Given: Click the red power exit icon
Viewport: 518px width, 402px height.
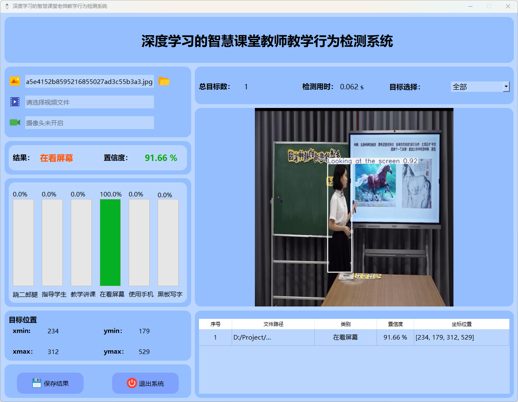Looking at the screenshot, I should (132, 383).
